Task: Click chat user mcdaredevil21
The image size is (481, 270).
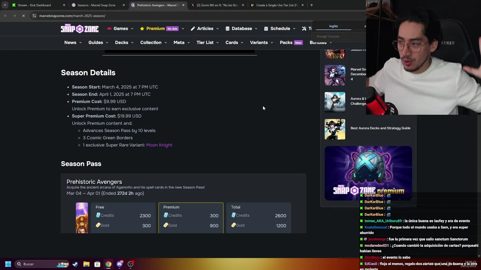Action: (x=377, y=245)
